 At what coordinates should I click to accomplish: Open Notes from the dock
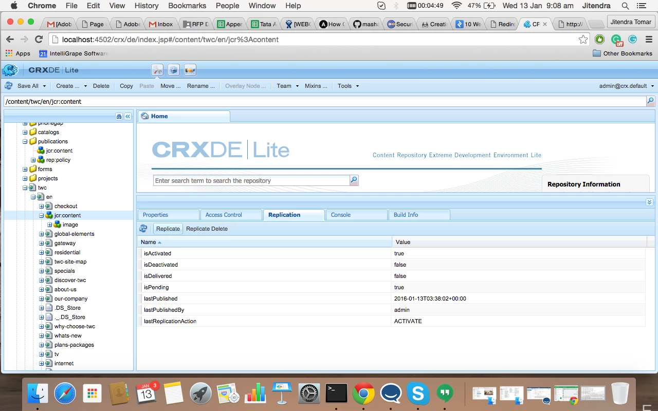pos(174,394)
